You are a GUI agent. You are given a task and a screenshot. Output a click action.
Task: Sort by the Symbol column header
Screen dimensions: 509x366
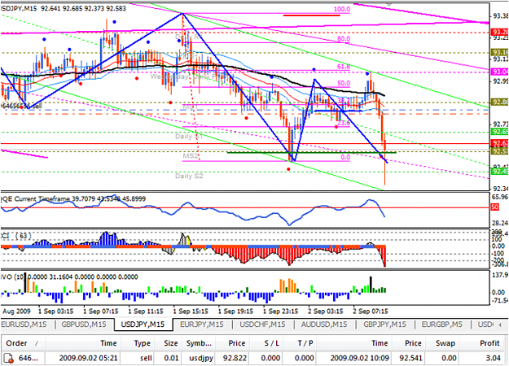click(199, 343)
